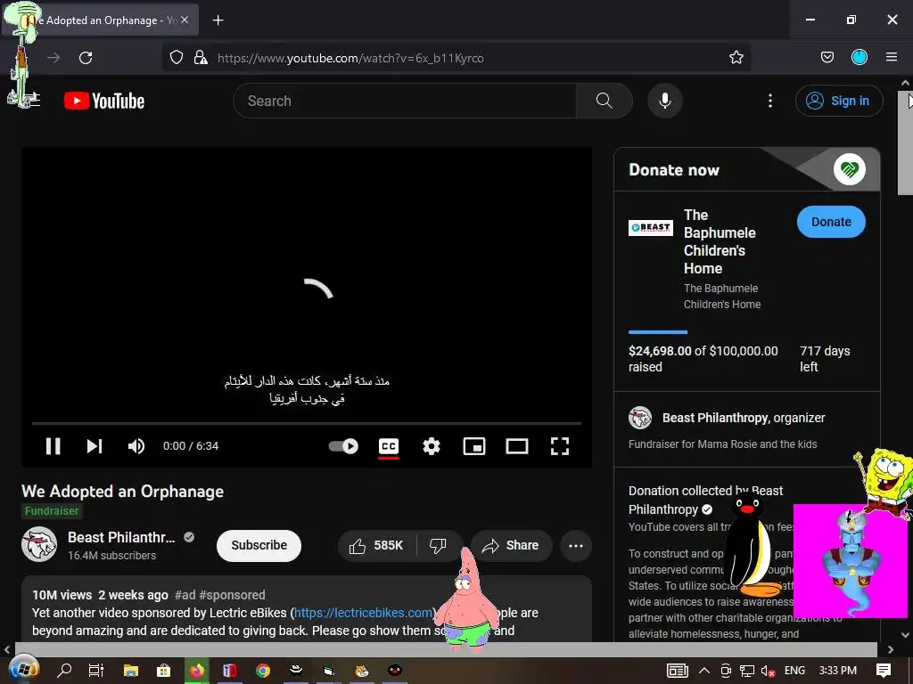Click the YouTube Giving heart icon
The width and height of the screenshot is (913, 684).
pyautogui.click(x=849, y=170)
